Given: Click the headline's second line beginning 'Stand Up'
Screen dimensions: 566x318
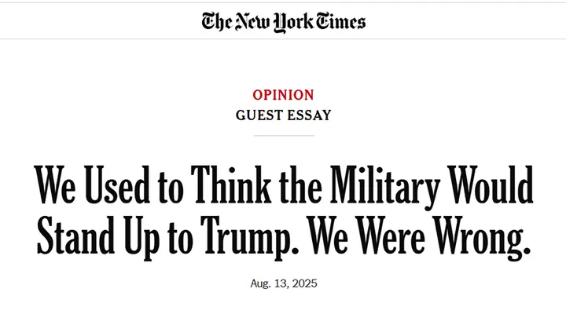Looking at the screenshot, I should (284, 236).
